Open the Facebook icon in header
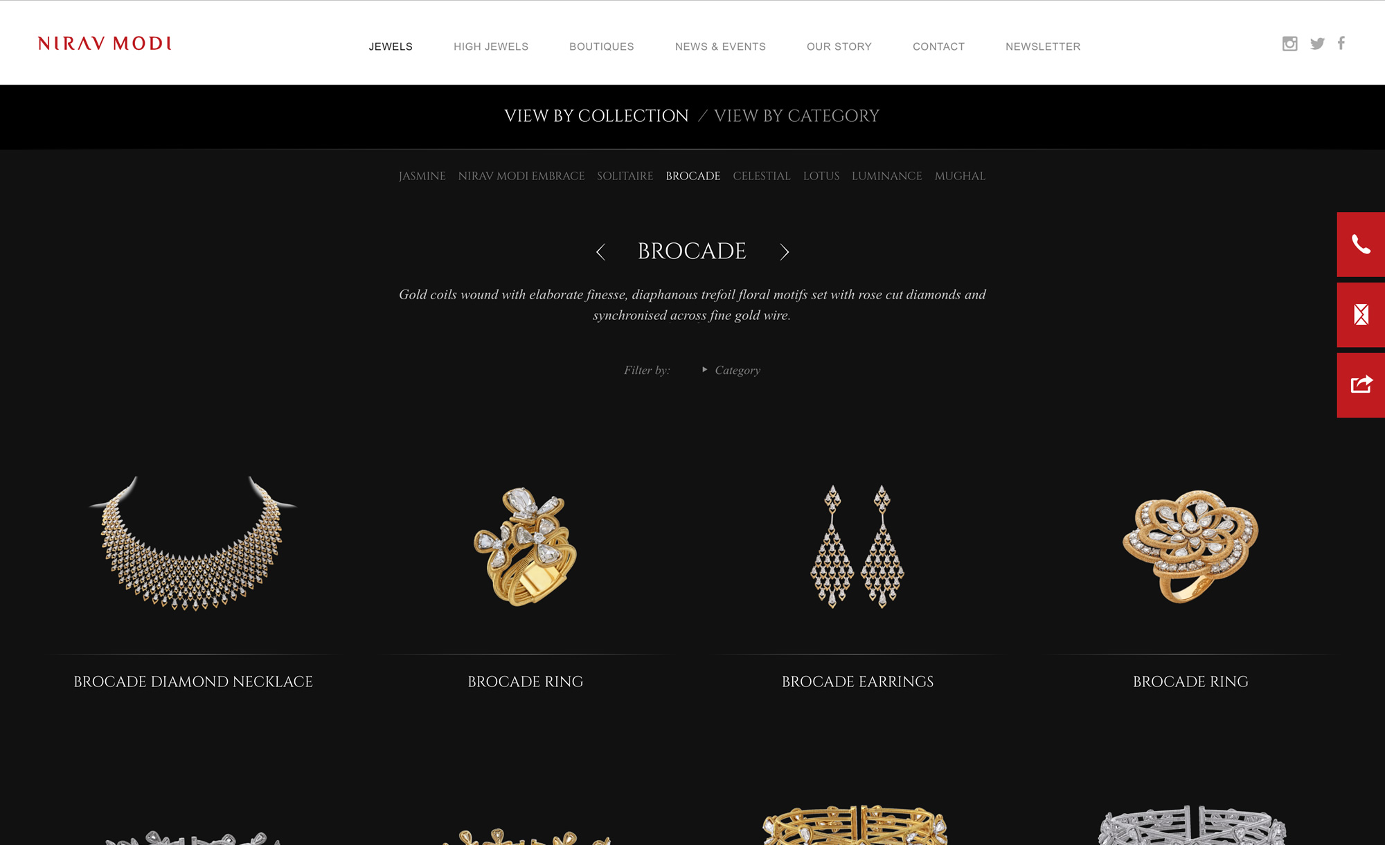The width and height of the screenshot is (1385, 845). pos(1341,43)
